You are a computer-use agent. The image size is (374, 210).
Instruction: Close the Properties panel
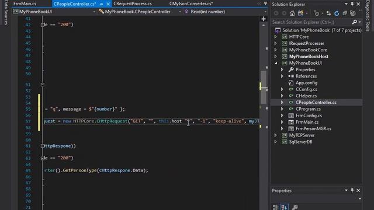(358, 191)
